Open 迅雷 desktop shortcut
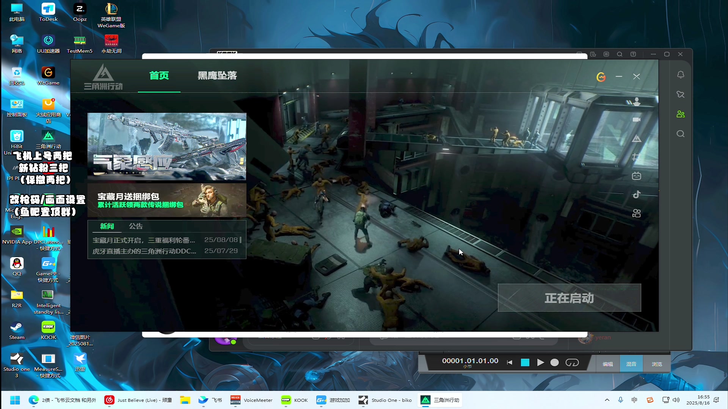The width and height of the screenshot is (728, 409). (80, 362)
